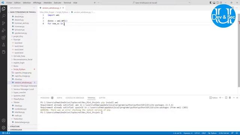This screenshot has height=135, width=240.
Task: Click the editor vertical scrollbar
Action: (239, 51)
